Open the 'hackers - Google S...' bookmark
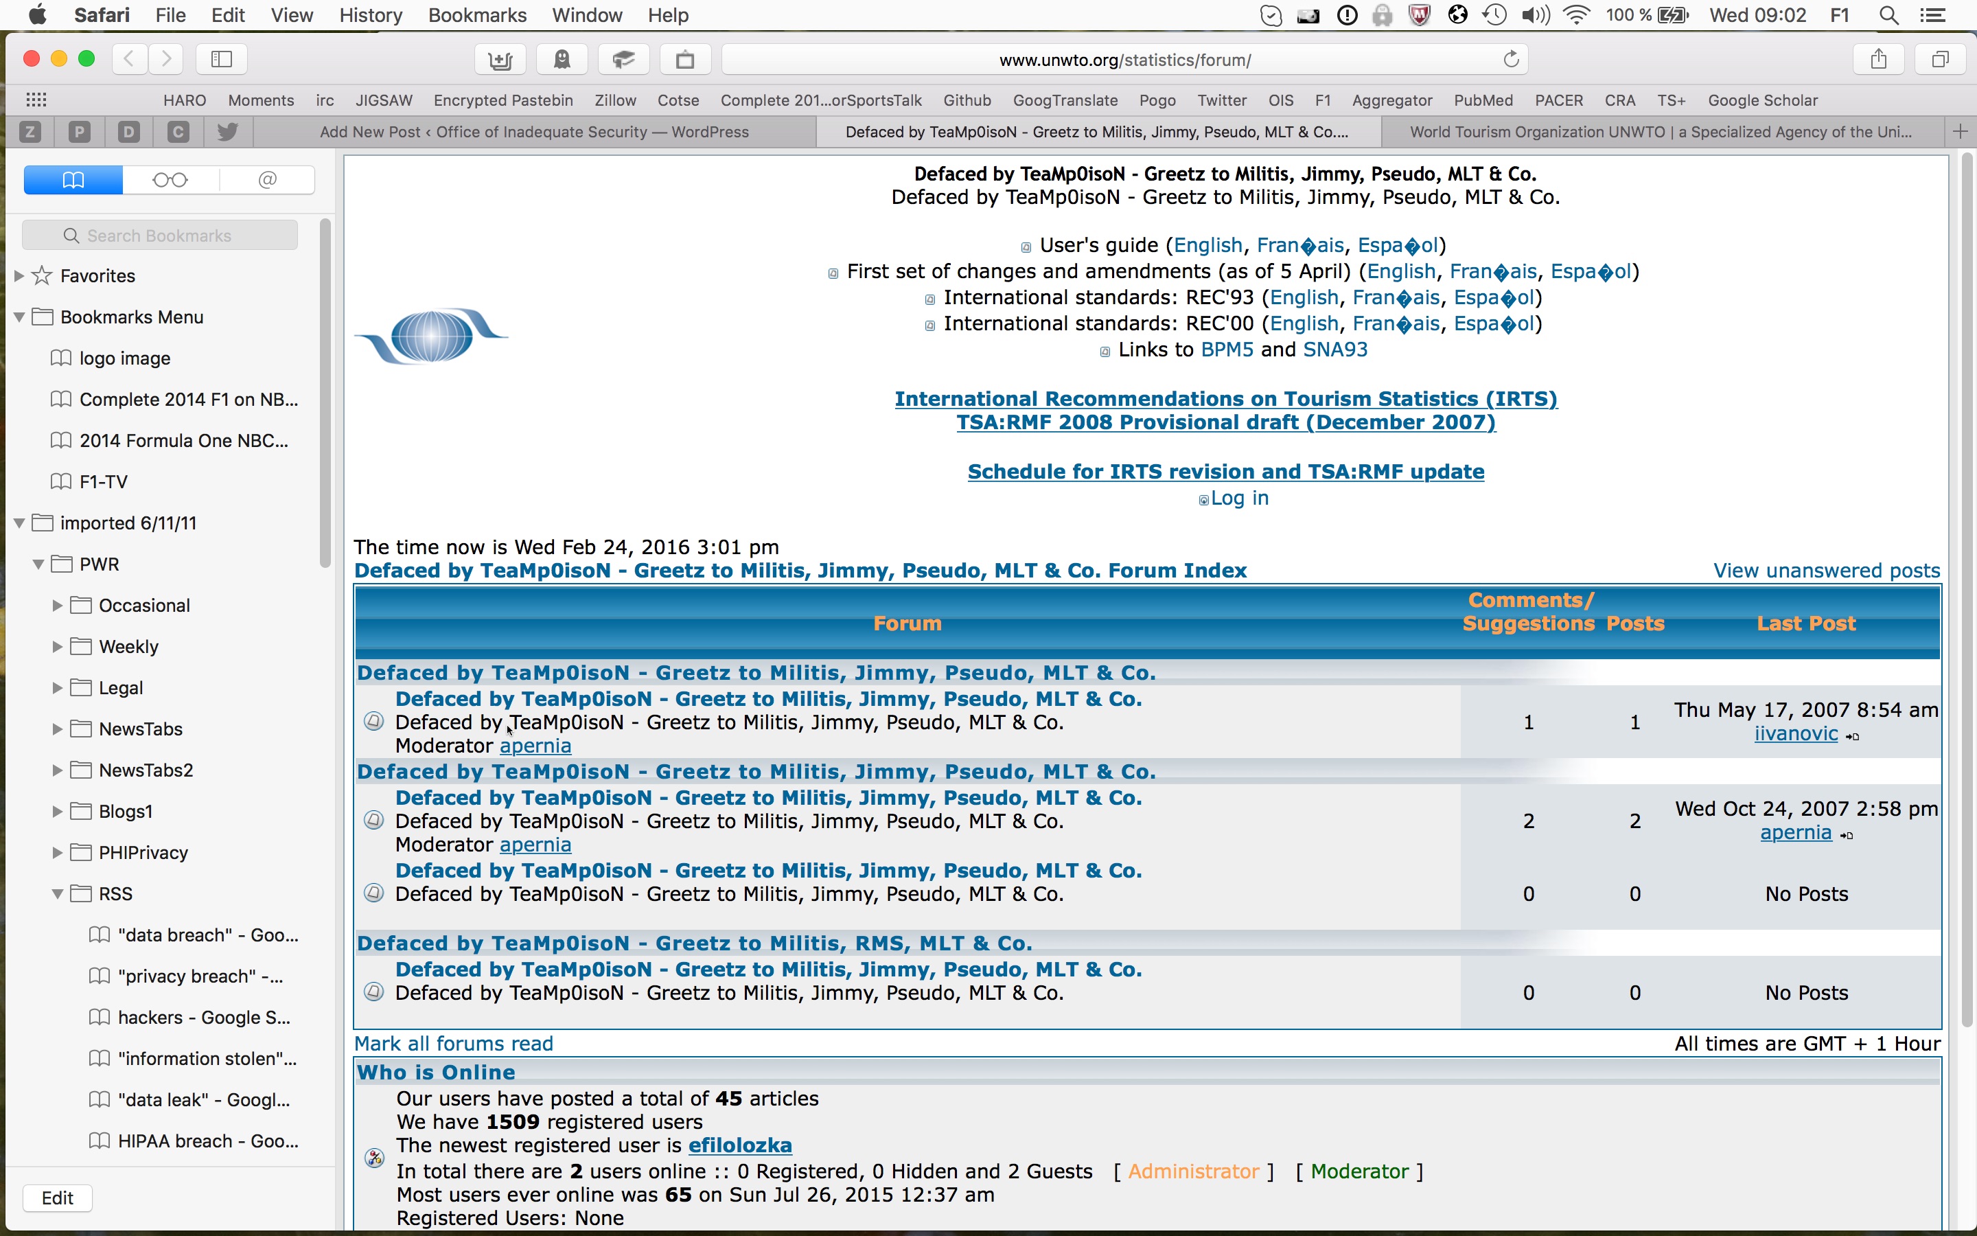 pyautogui.click(x=203, y=1018)
